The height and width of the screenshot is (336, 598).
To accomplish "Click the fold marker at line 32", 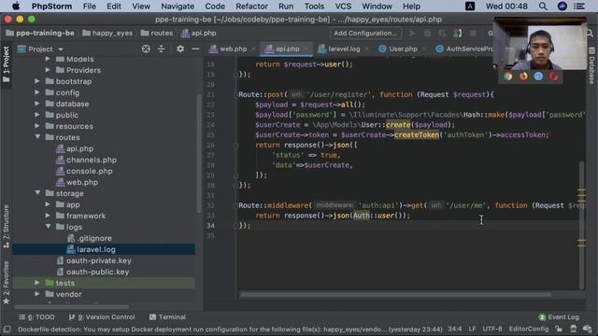I will (235, 205).
